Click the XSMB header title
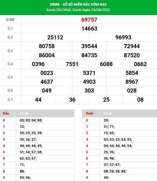The height and width of the screenshot is (181, 157). [78, 4]
